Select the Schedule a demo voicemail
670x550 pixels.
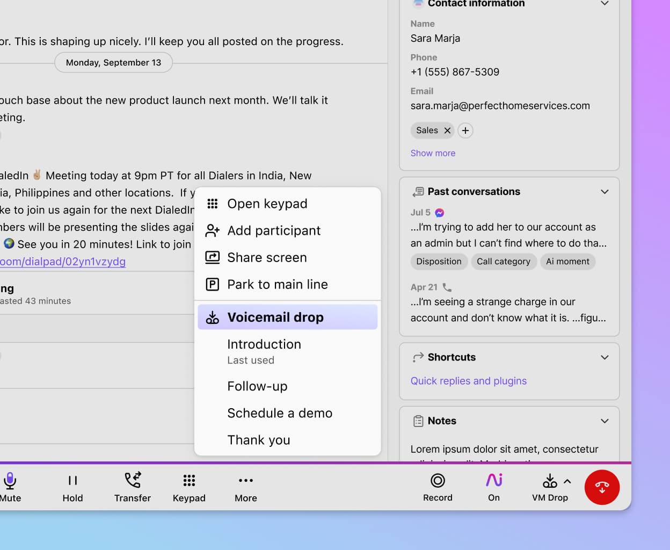[x=280, y=414]
